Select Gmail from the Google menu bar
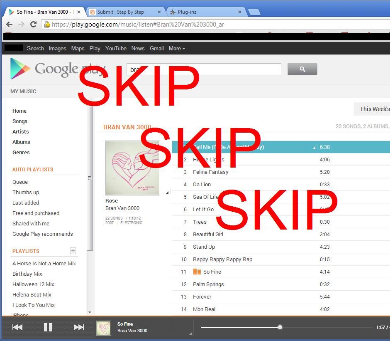 (x=156, y=48)
